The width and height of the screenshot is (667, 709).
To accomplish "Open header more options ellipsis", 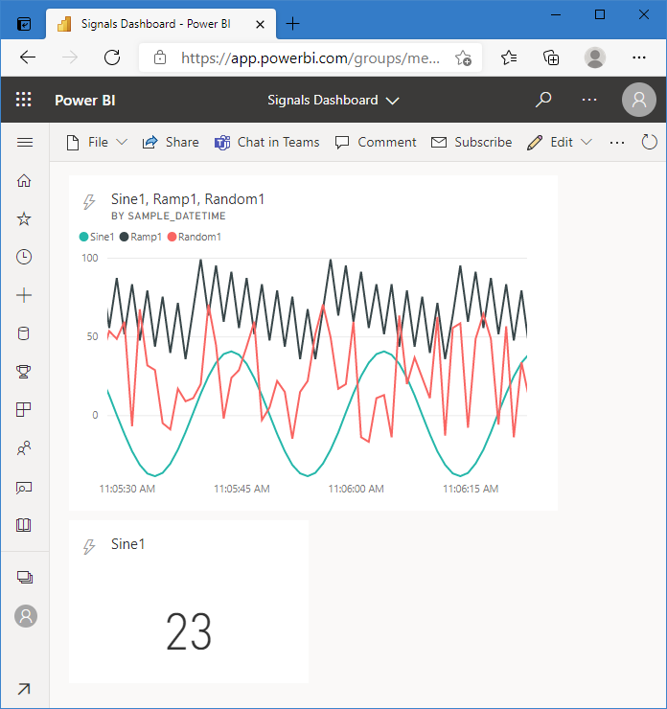I will (589, 100).
